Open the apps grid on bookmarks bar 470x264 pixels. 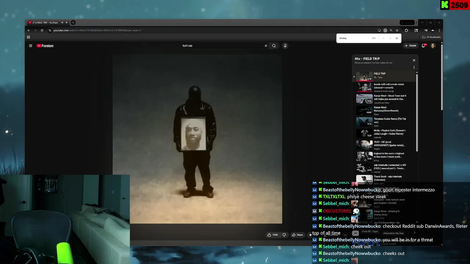pyautogui.click(x=29, y=37)
